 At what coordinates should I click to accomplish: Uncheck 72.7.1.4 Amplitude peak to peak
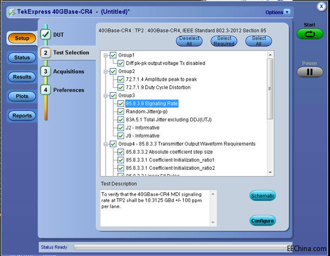pyautogui.click(x=120, y=80)
